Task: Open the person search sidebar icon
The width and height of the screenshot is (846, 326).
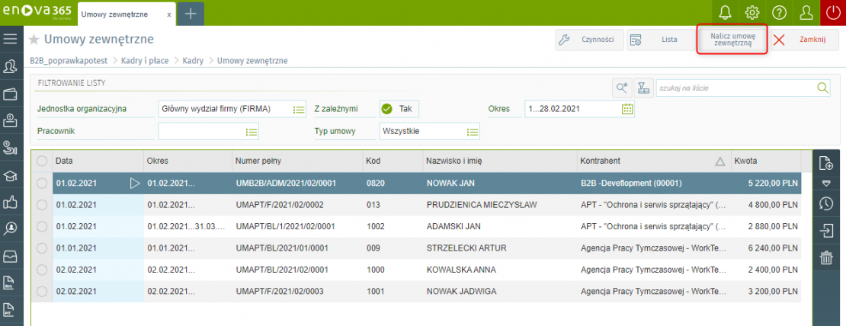Action: coord(10,229)
